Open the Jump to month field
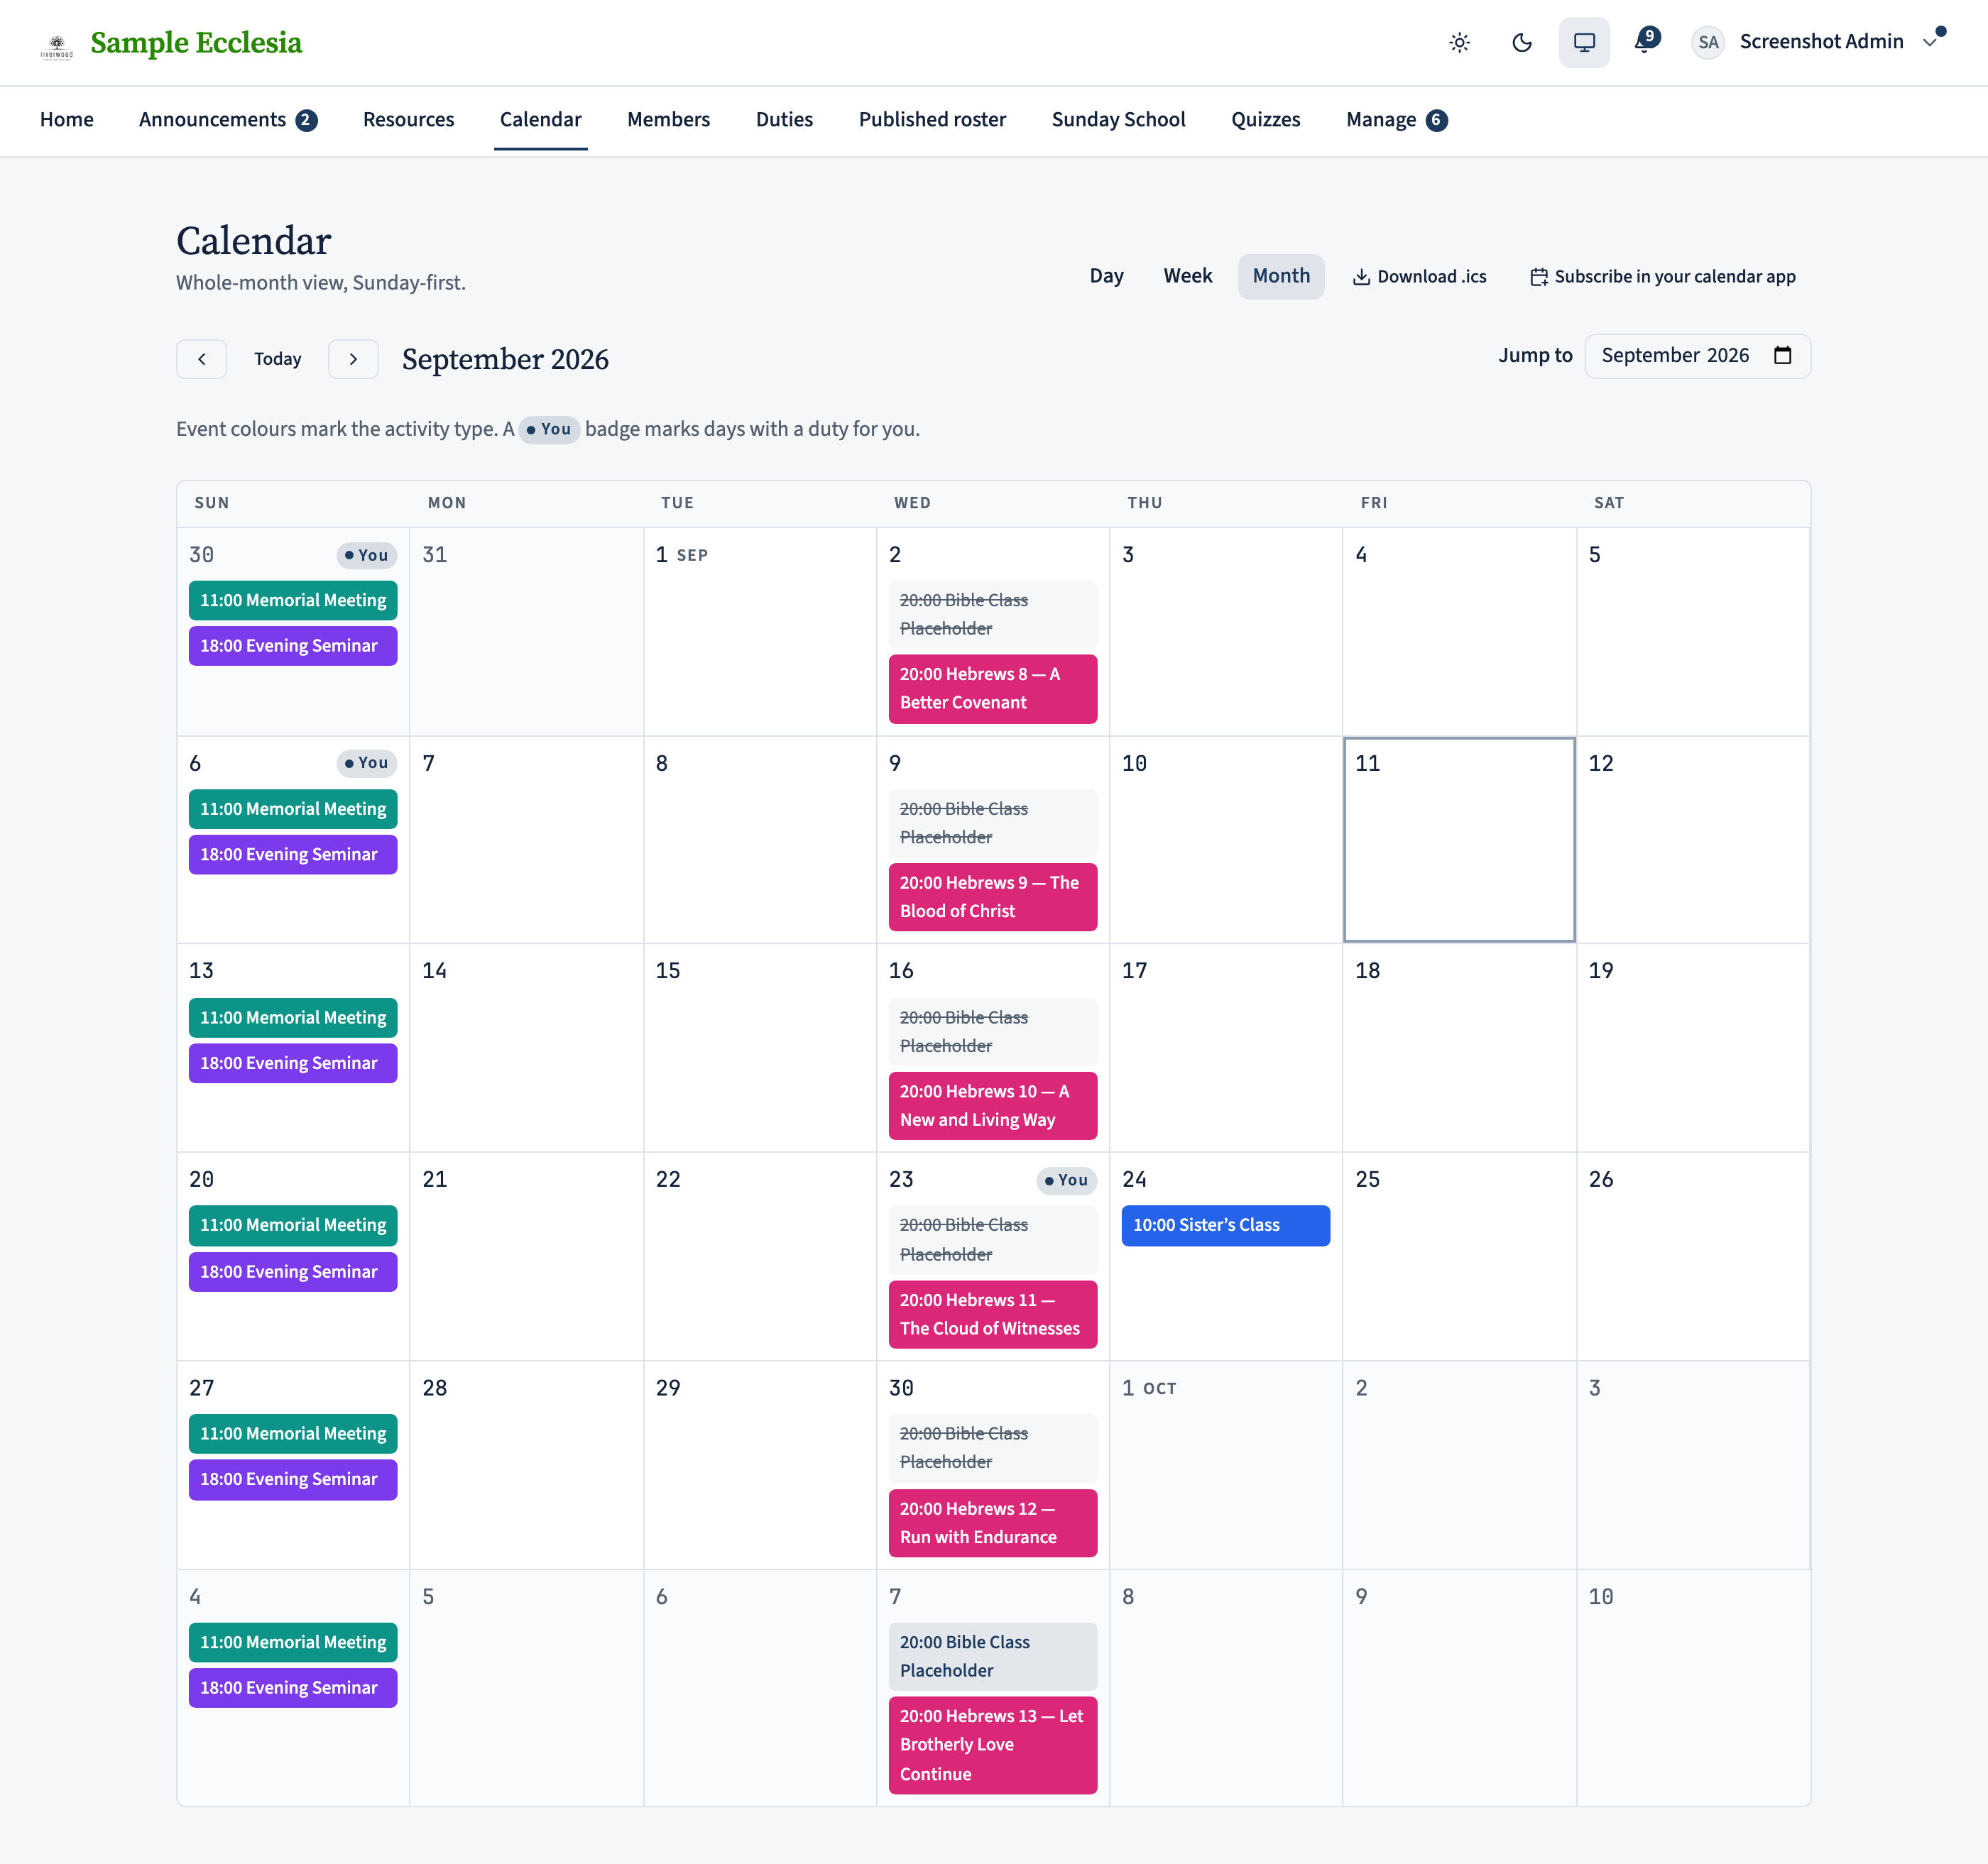Image resolution: width=1988 pixels, height=1864 pixels. [x=1697, y=356]
